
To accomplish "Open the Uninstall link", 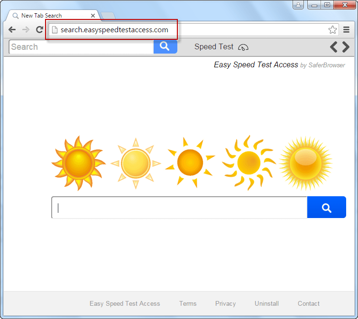I will click(x=266, y=303).
